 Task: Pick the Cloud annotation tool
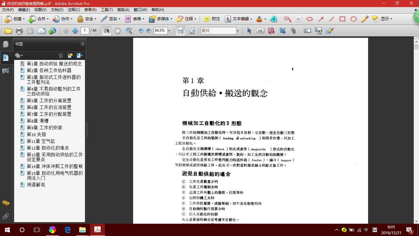click(309, 19)
